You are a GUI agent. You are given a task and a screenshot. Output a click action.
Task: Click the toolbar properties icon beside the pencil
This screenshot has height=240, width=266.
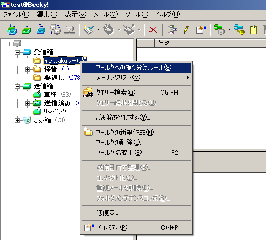coord(201,30)
